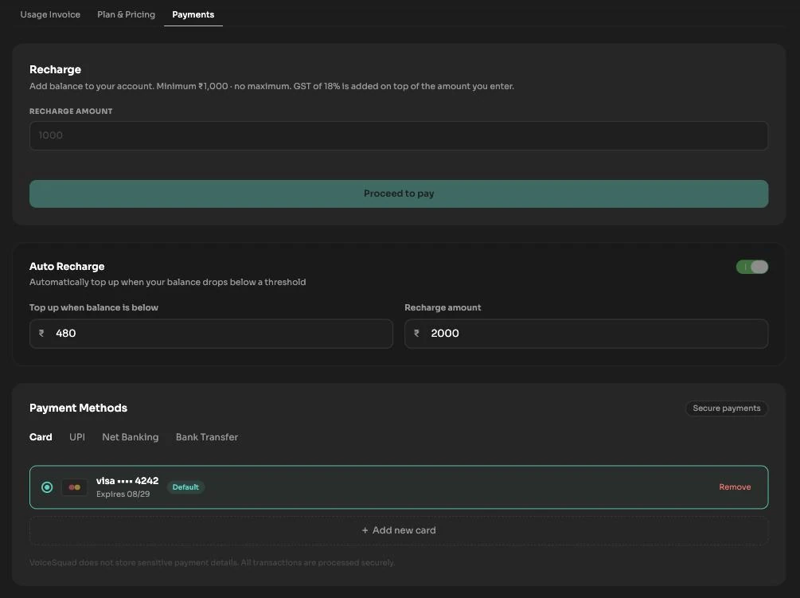
Task: Open the Usage Invoice tab
Action: pyautogui.click(x=50, y=14)
